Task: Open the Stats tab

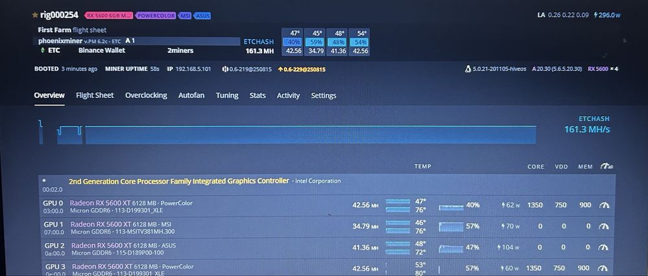Action: point(258,95)
